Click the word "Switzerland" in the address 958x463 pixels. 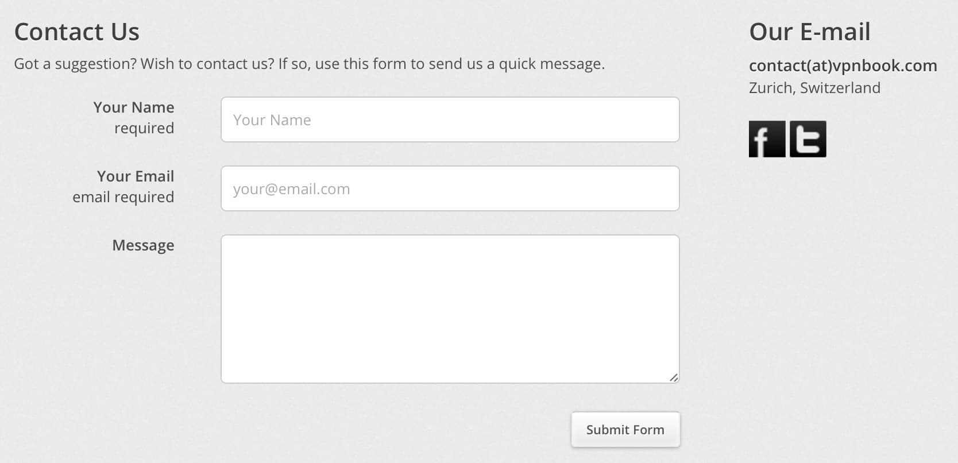(840, 88)
